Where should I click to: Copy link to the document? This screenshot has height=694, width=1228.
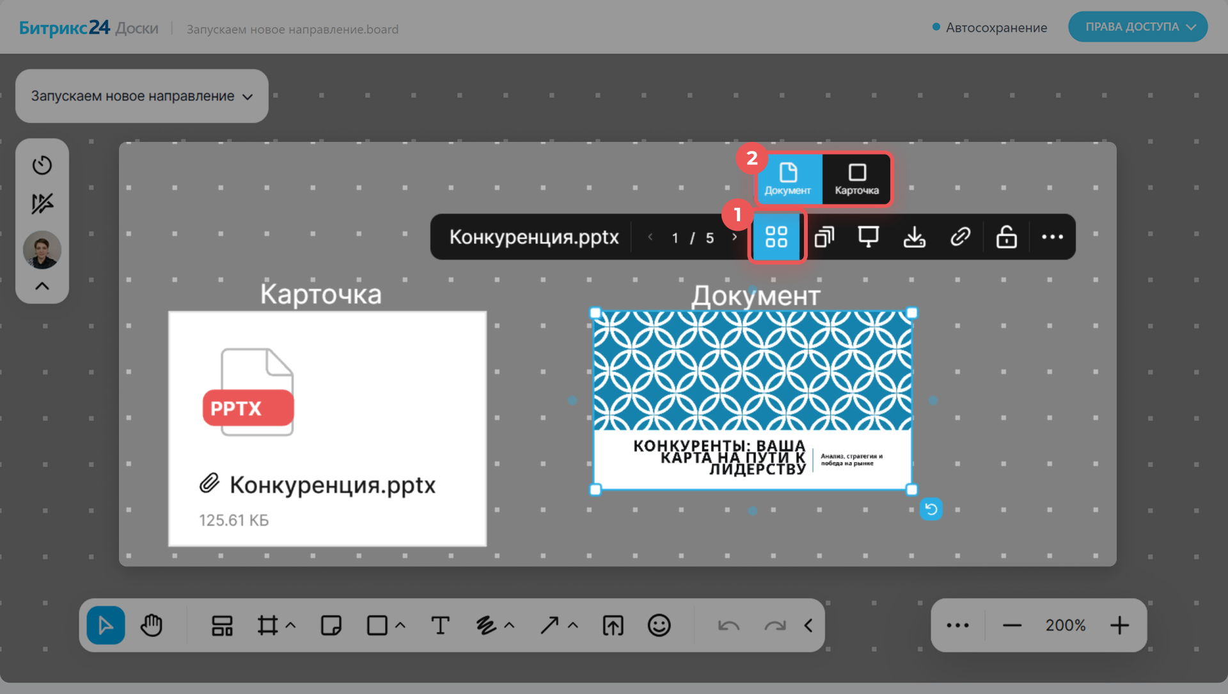pos(960,237)
